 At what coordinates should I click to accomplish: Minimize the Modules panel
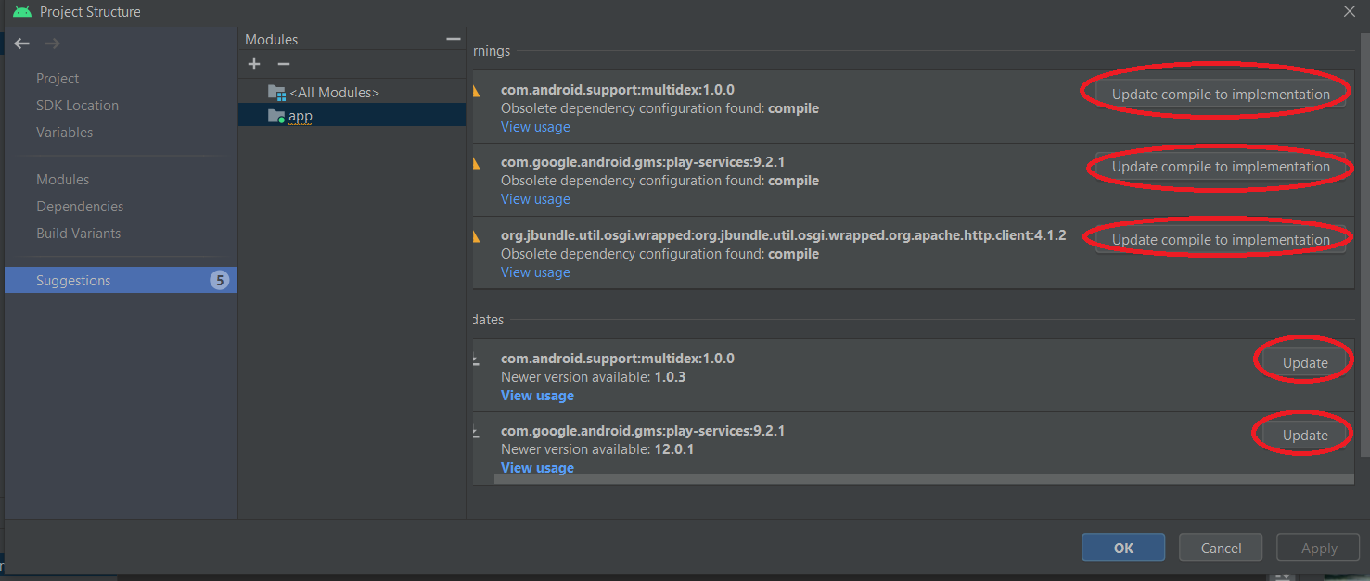pos(453,39)
